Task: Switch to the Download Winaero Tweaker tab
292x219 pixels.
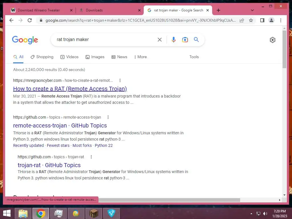Action: (x=39, y=10)
